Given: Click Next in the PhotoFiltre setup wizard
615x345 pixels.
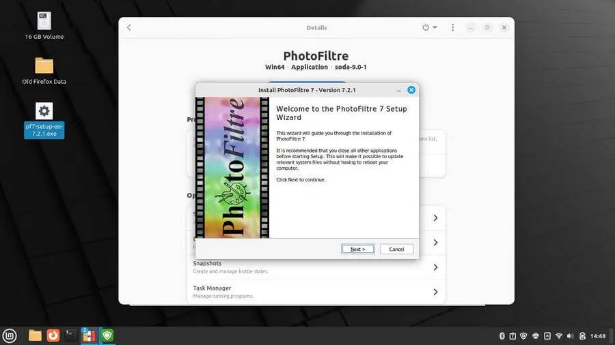Looking at the screenshot, I should pyautogui.click(x=357, y=249).
